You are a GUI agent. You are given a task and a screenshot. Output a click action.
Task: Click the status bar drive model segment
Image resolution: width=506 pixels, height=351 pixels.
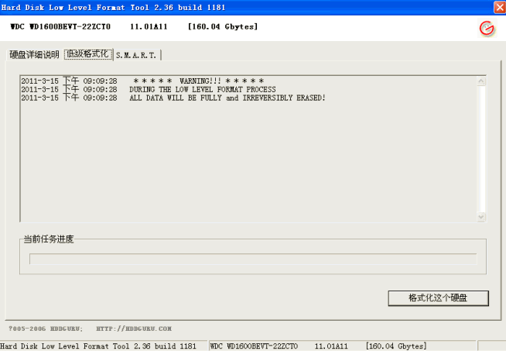[259, 346]
